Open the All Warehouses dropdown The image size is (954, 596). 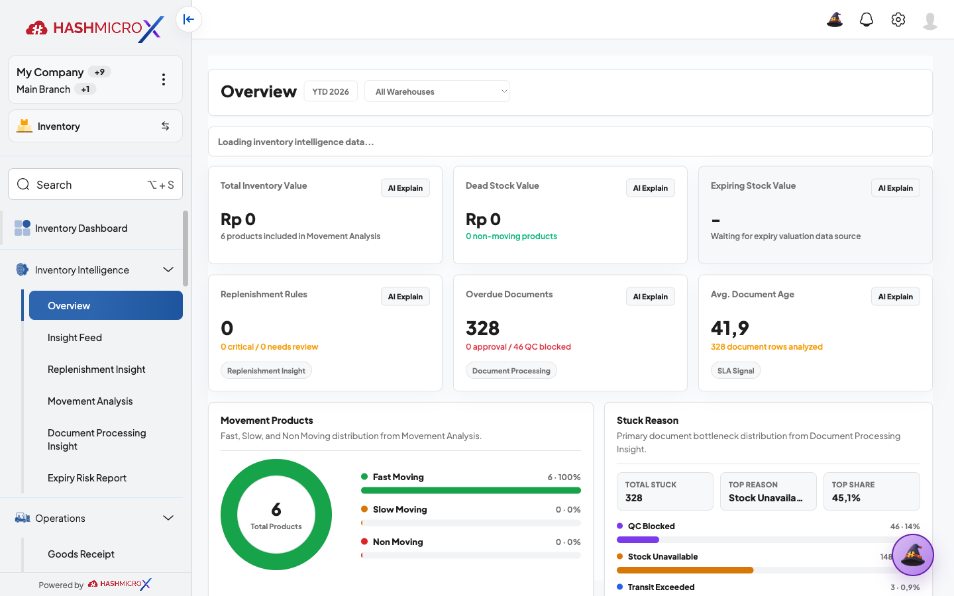pyautogui.click(x=437, y=91)
